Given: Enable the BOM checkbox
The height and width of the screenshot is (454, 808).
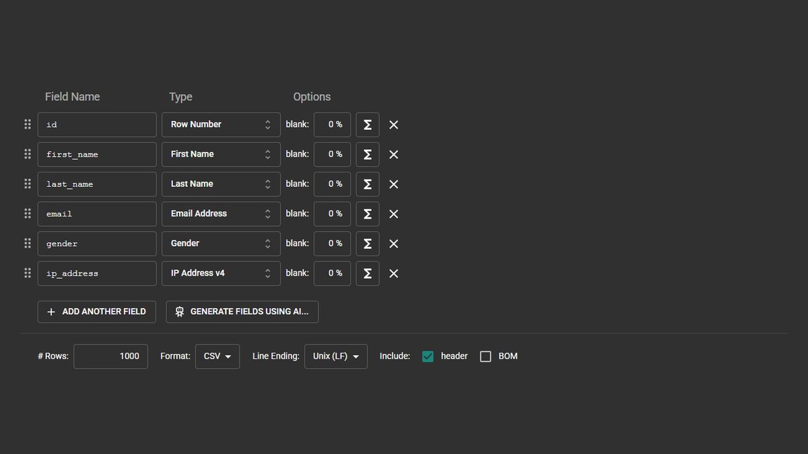Looking at the screenshot, I should (x=485, y=356).
